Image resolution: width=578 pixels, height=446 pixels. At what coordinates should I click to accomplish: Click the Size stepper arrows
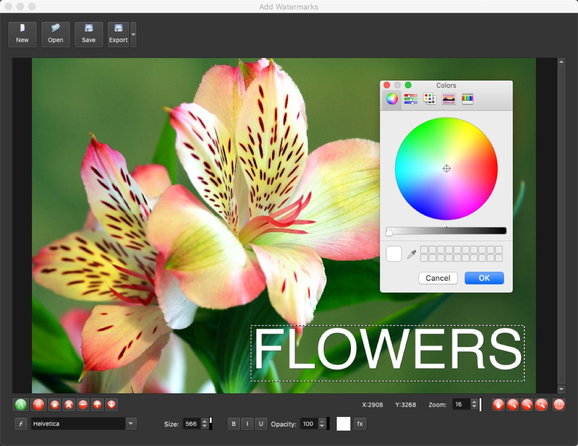click(204, 424)
